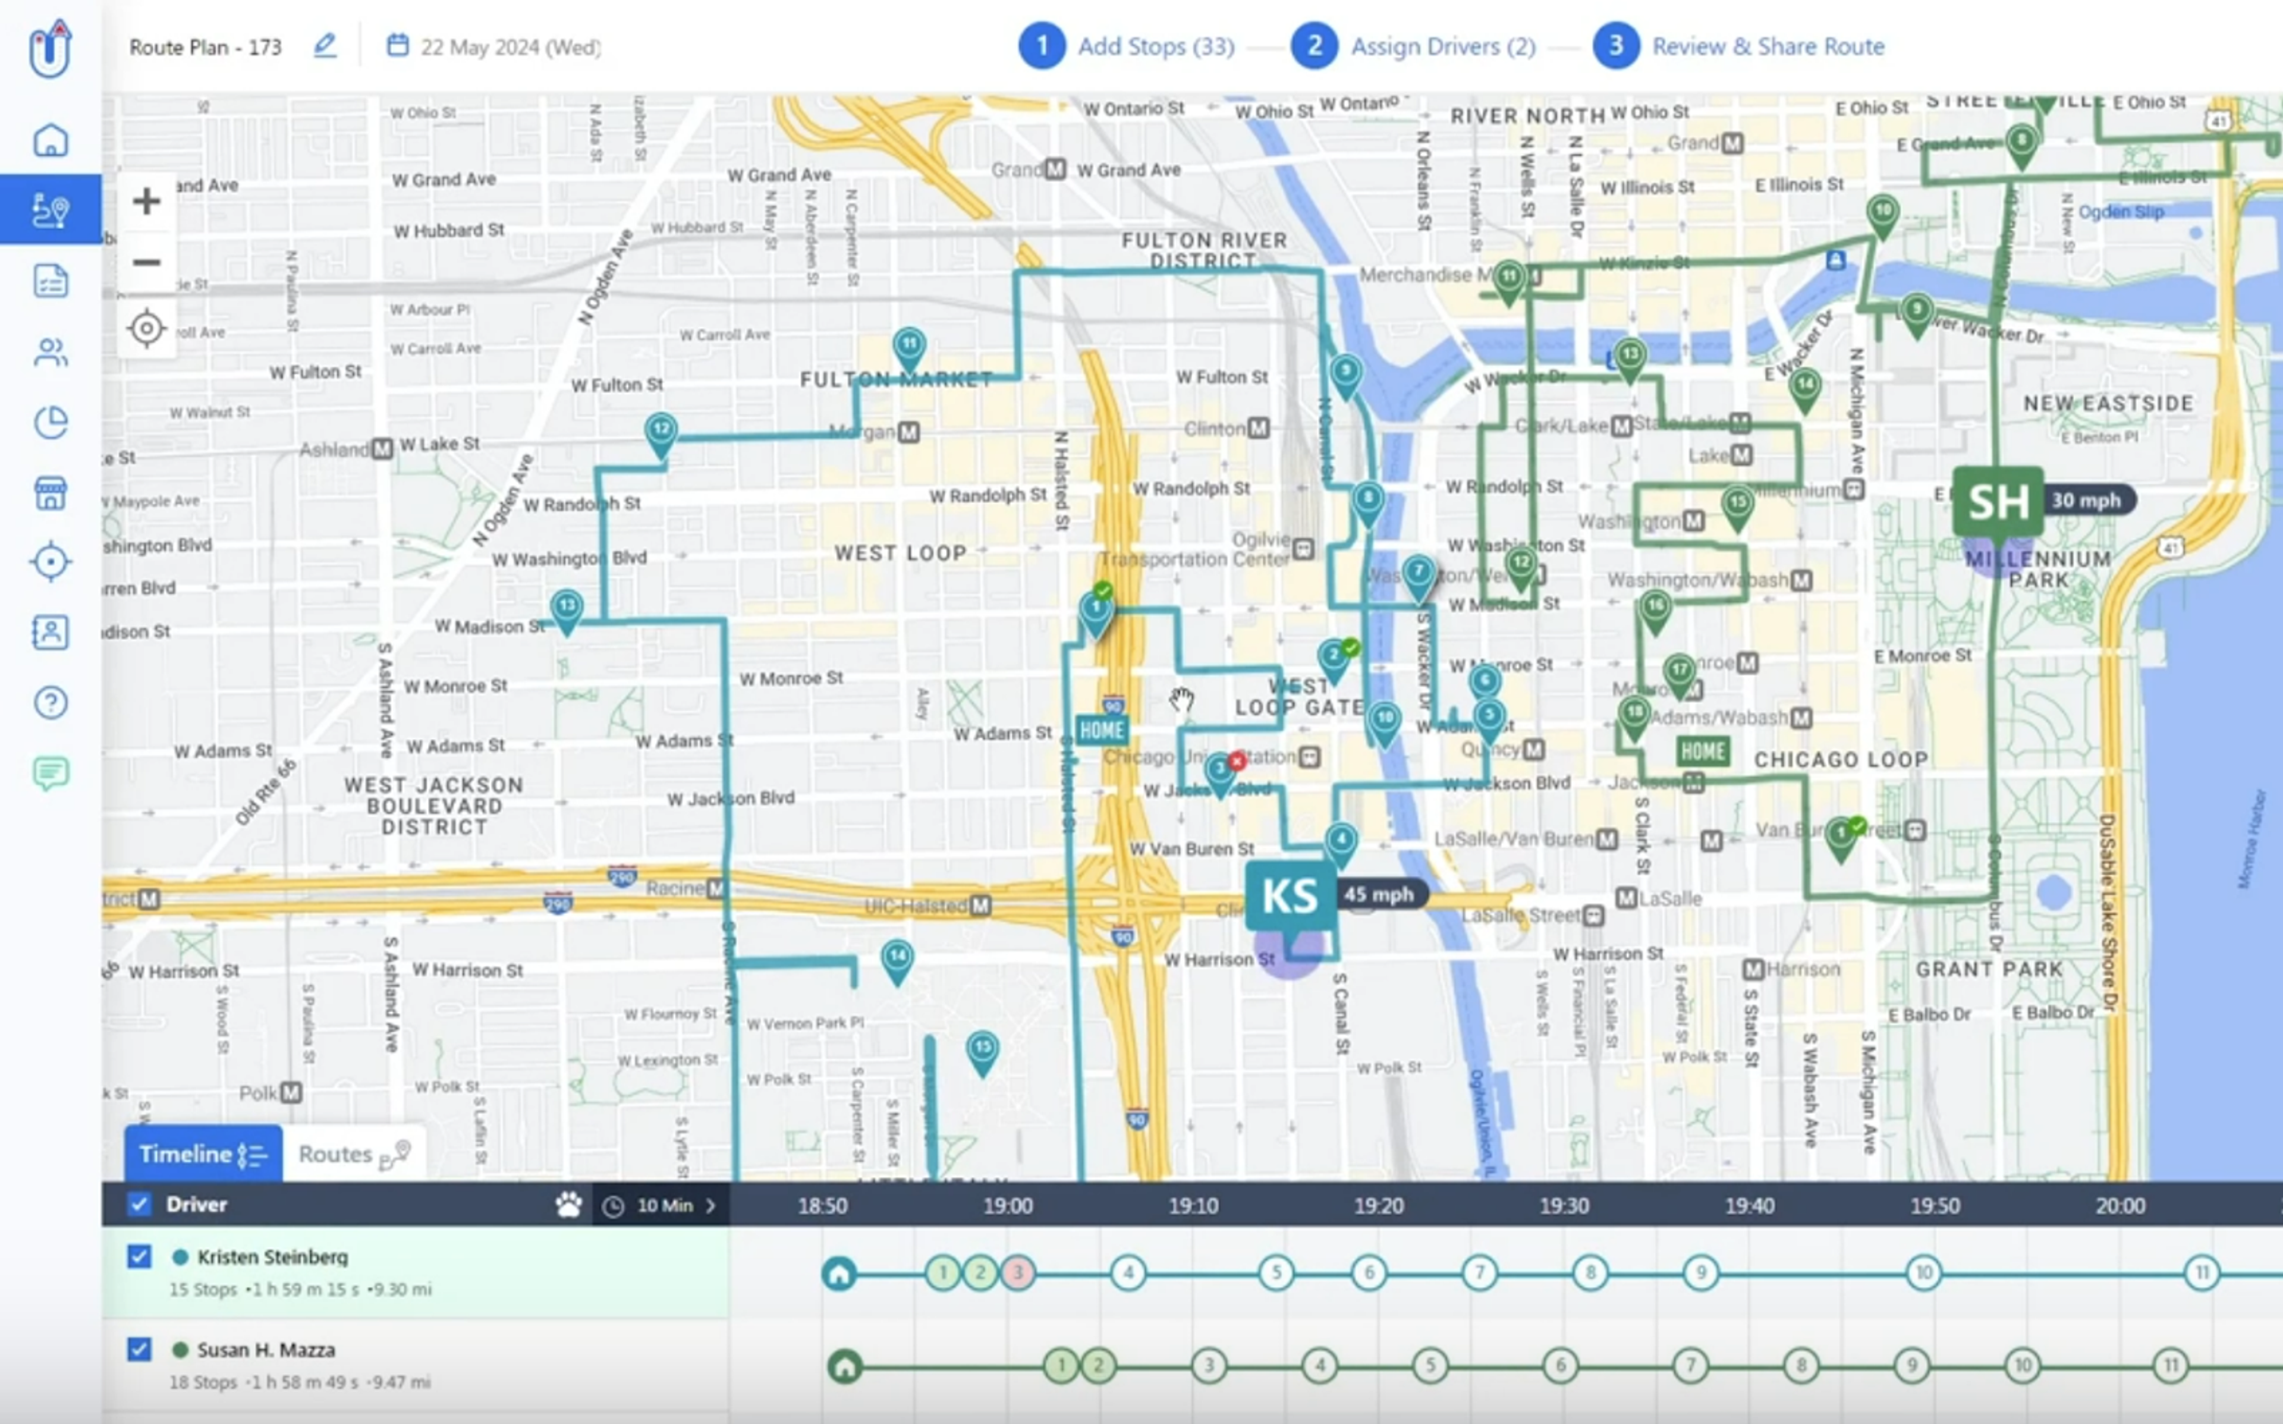Go to step 2 Assign Drivers (2)
This screenshot has height=1424, width=2283.
[1414, 46]
